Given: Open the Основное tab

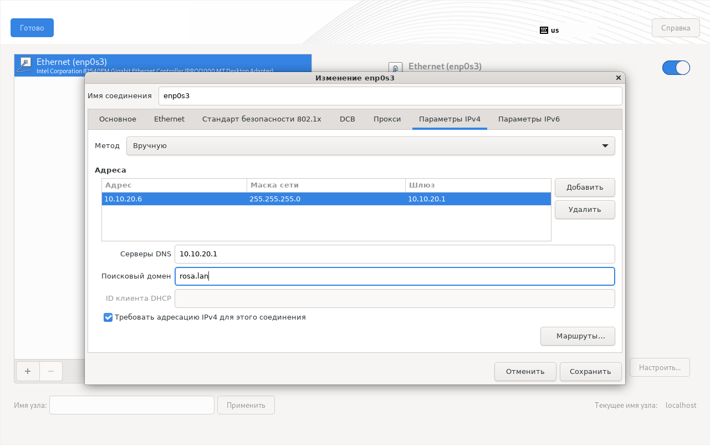Looking at the screenshot, I should point(118,119).
